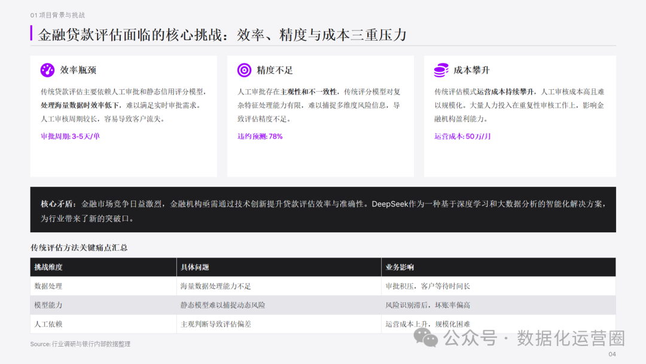
Task: Click the purple text 审批周期: 3-5天/单
Action: (x=70, y=136)
